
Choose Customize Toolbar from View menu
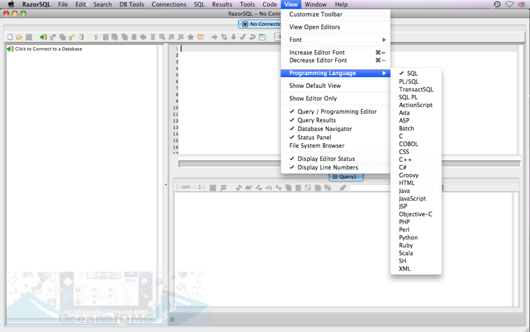click(x=335, y=14)
